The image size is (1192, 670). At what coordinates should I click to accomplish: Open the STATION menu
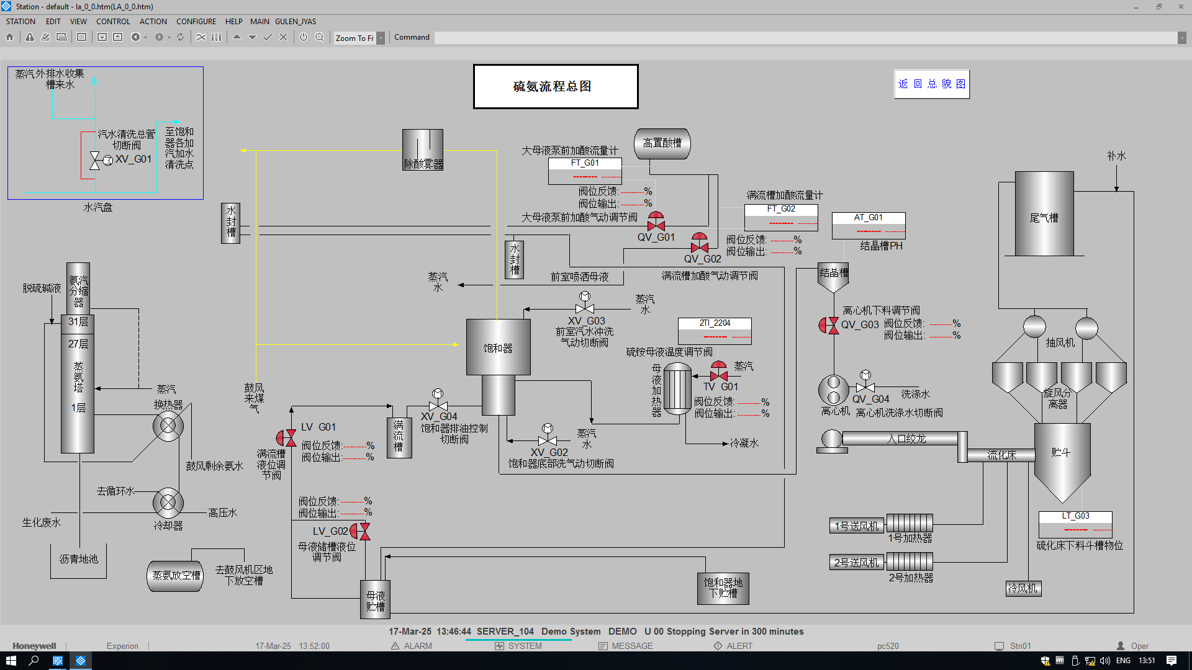(20, 21)
